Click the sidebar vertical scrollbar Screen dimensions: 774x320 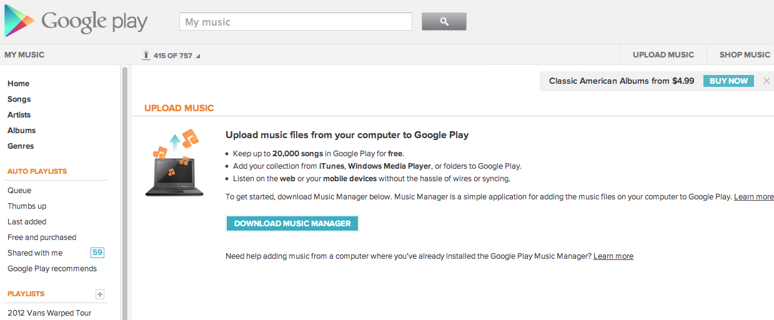(125, 192)
